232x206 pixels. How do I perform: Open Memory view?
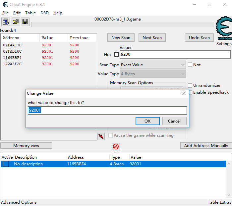(26, 146)
